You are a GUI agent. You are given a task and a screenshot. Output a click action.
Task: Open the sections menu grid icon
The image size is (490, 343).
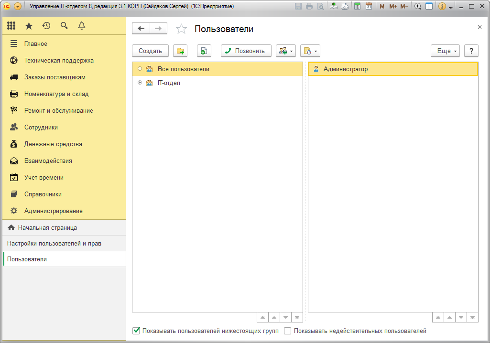tap(11, 26)
